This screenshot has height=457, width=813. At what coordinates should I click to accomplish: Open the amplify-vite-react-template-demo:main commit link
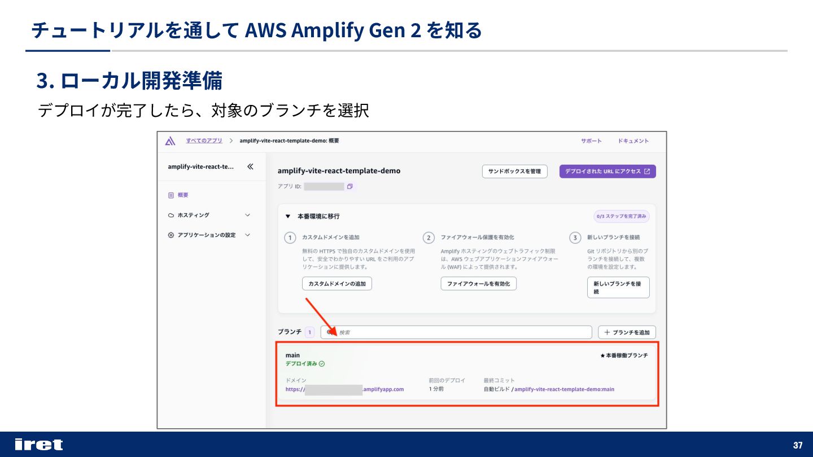coord(564,389)
